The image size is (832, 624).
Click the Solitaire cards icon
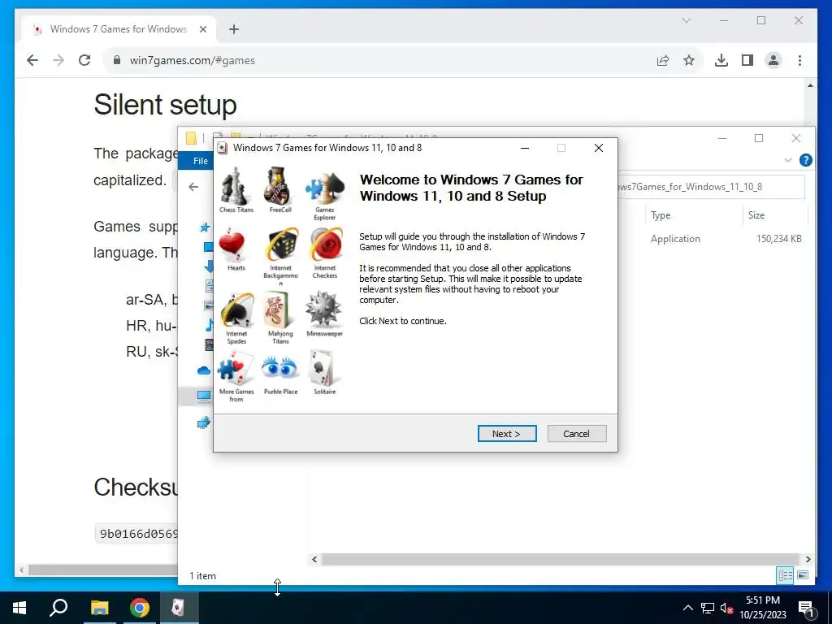click(323, 368)
